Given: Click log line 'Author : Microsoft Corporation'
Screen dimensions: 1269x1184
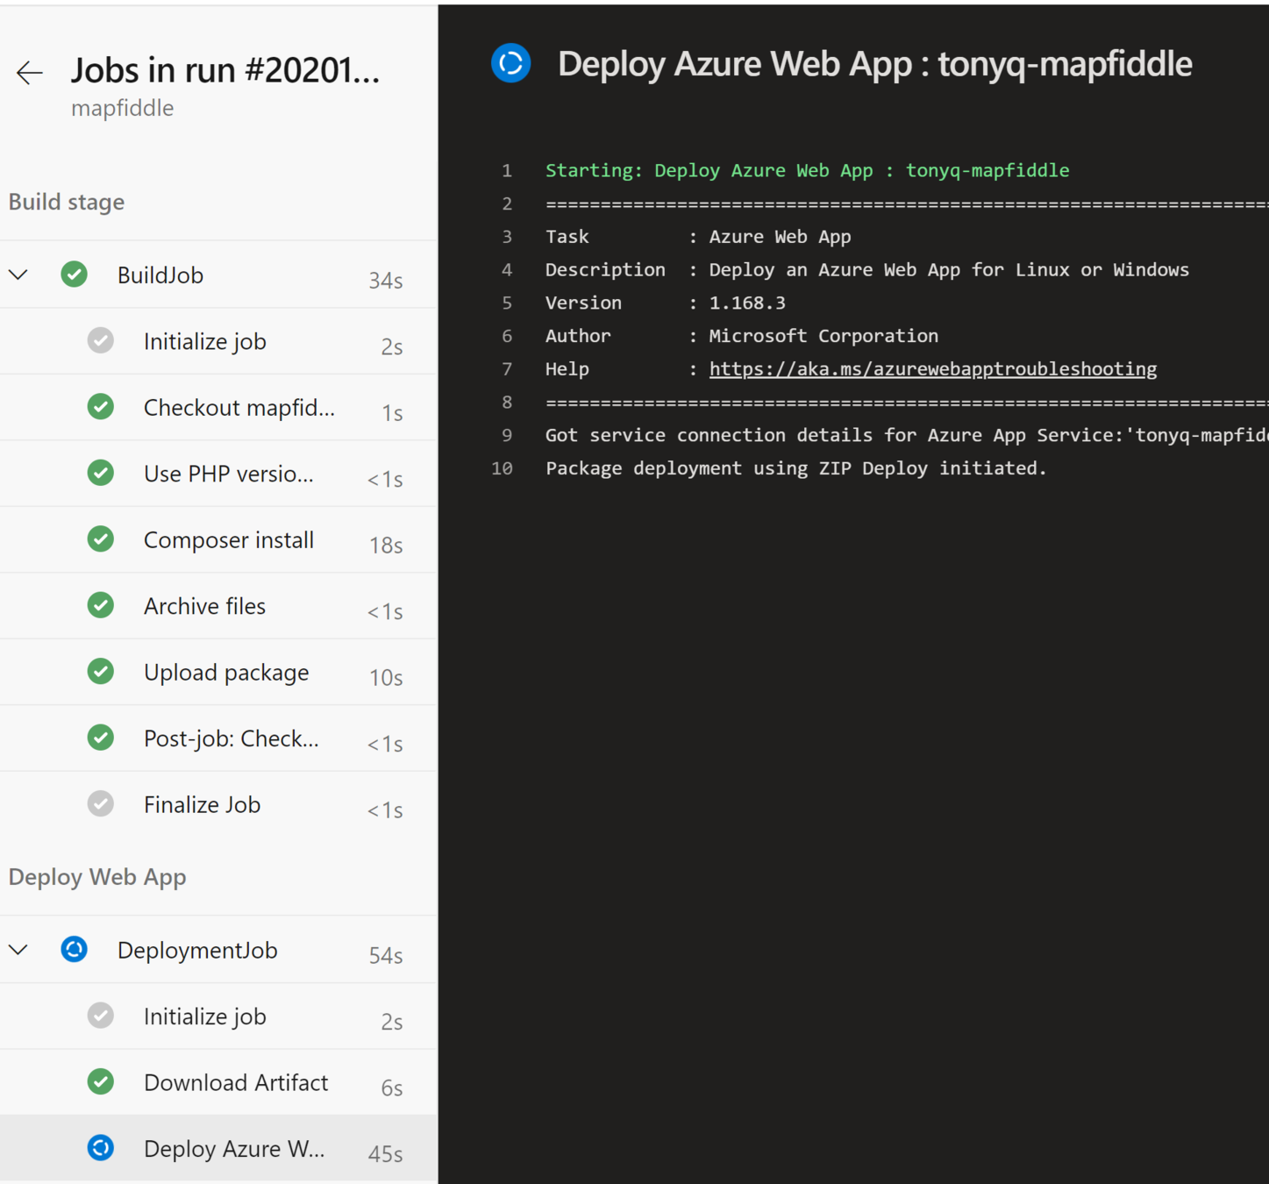Looking at the screenshot, I should coord(742,336).
